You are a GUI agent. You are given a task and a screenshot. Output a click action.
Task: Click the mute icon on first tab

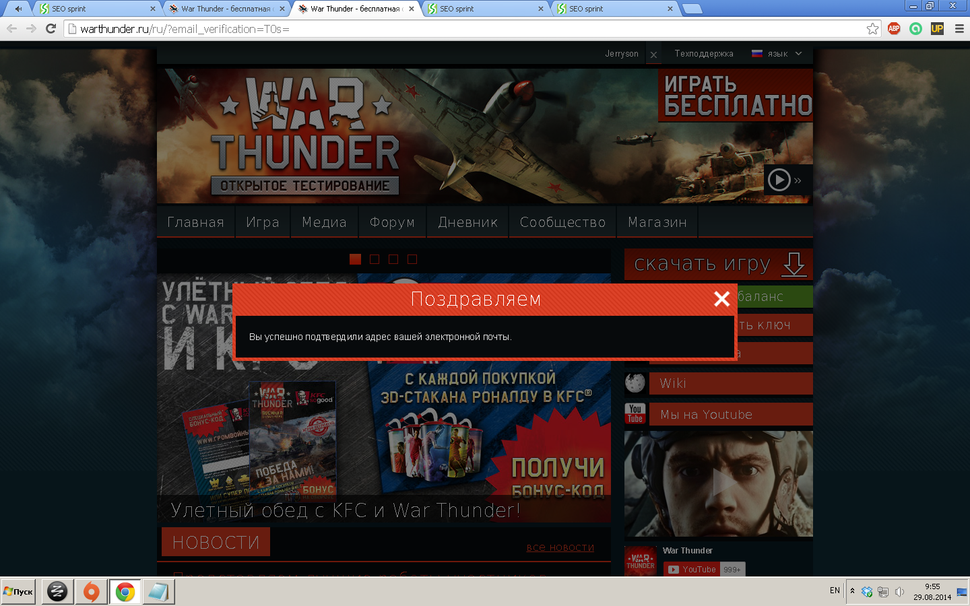click(x=18, y=9)
